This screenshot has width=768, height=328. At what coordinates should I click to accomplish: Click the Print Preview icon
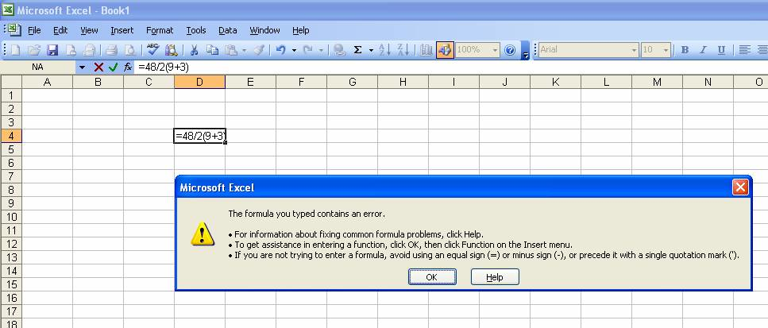129,50
